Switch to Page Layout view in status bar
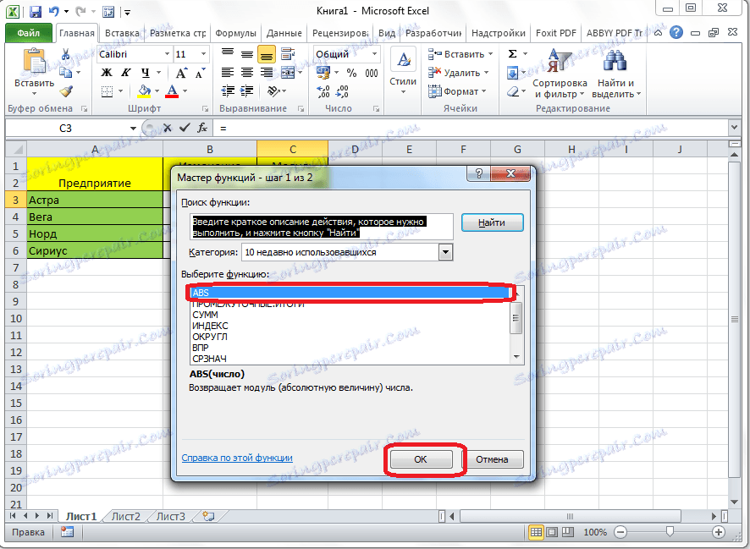This screenshot has height=549, width=750. 552,532
